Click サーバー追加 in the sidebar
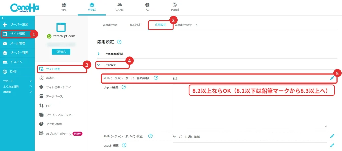 click(17, 24)
